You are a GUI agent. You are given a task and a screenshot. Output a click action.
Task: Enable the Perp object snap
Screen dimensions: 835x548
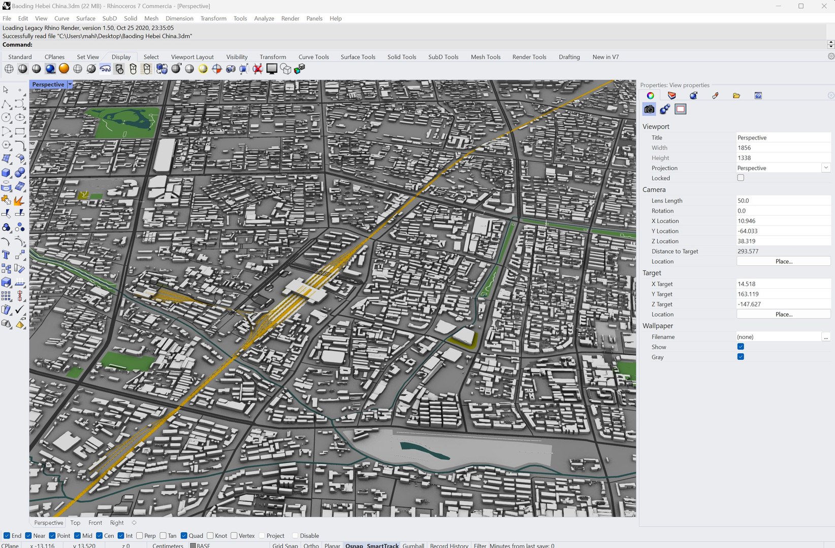pos(140,535)
